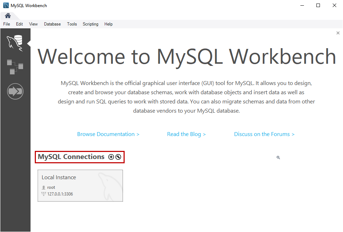Open the manage connections wrench icon

coord(118,157)
